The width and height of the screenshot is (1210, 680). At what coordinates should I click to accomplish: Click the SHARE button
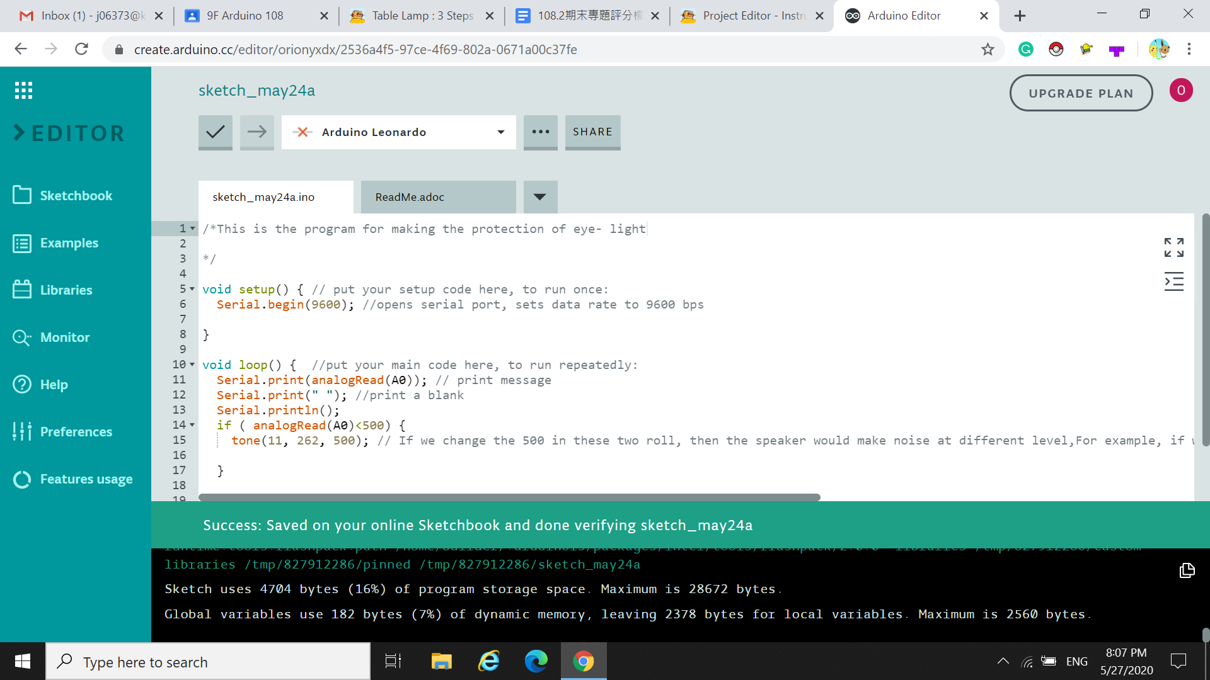592,132
